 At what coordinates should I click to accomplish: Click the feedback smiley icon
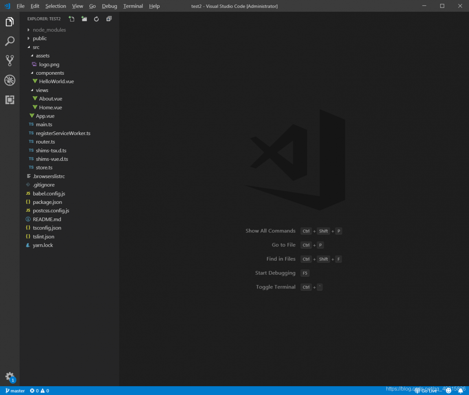click(x=448, y=391)
